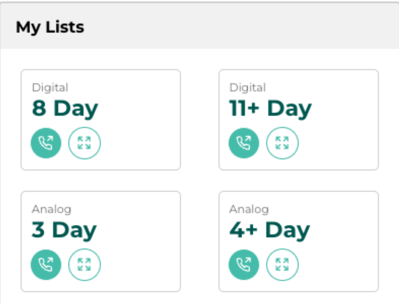Start calling the Analog 4+ Day list
This screenshot has width=399, height=305.
pyautogui.click(x=244, y=265)
